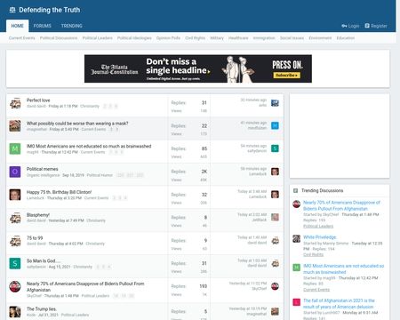Open Biden's Pullout thread in main list
Viewport: 400px width, 320px height.
tap(85, 287)
